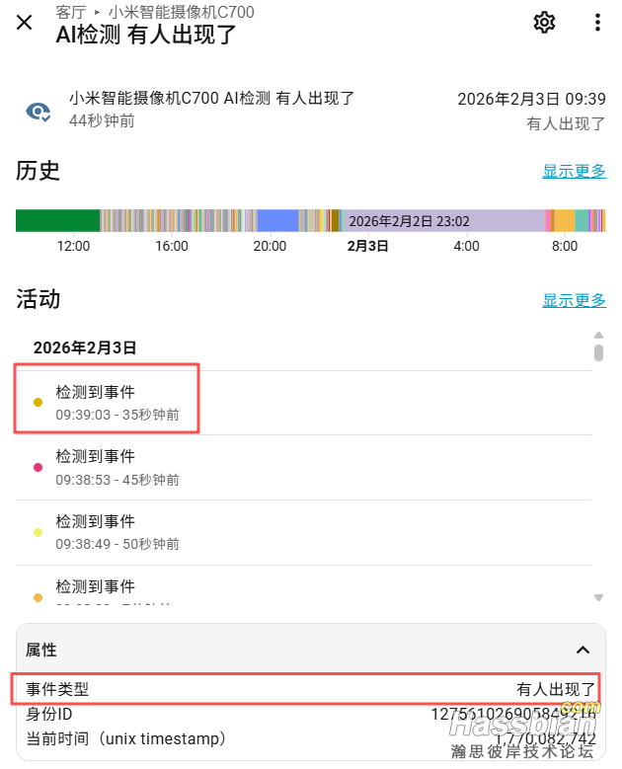Click the eye event entity icon

pyautogui.click(x=39, y=111)
